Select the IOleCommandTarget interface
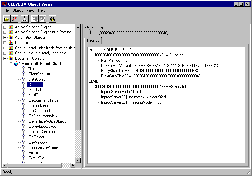The height and width of the screenshot is (176, 252). (x=43, y=100)
